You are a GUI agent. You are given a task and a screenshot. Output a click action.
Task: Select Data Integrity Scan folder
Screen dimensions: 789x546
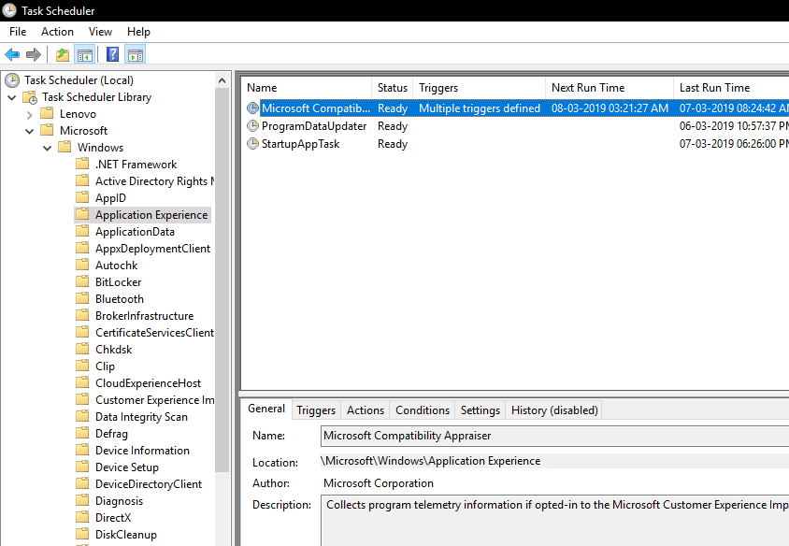[141, 417]
